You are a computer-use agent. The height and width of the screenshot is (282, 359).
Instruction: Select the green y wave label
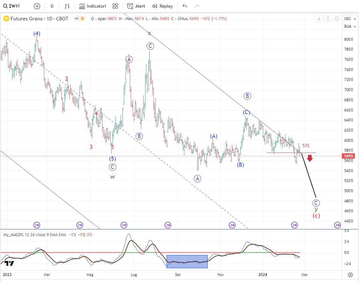point(316,209)
